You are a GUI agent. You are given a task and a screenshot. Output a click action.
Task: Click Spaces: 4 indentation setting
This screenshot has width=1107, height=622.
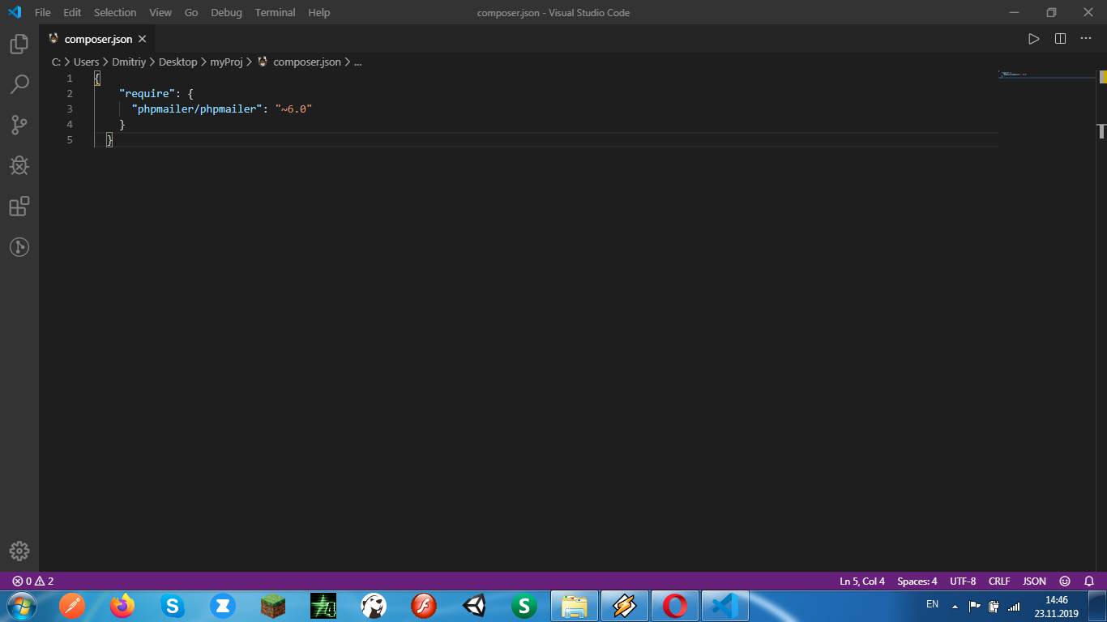[917, 581]
